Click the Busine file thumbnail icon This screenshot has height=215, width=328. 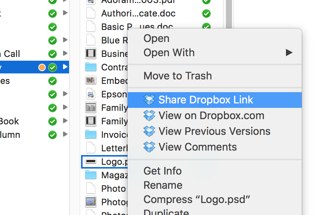91,54
